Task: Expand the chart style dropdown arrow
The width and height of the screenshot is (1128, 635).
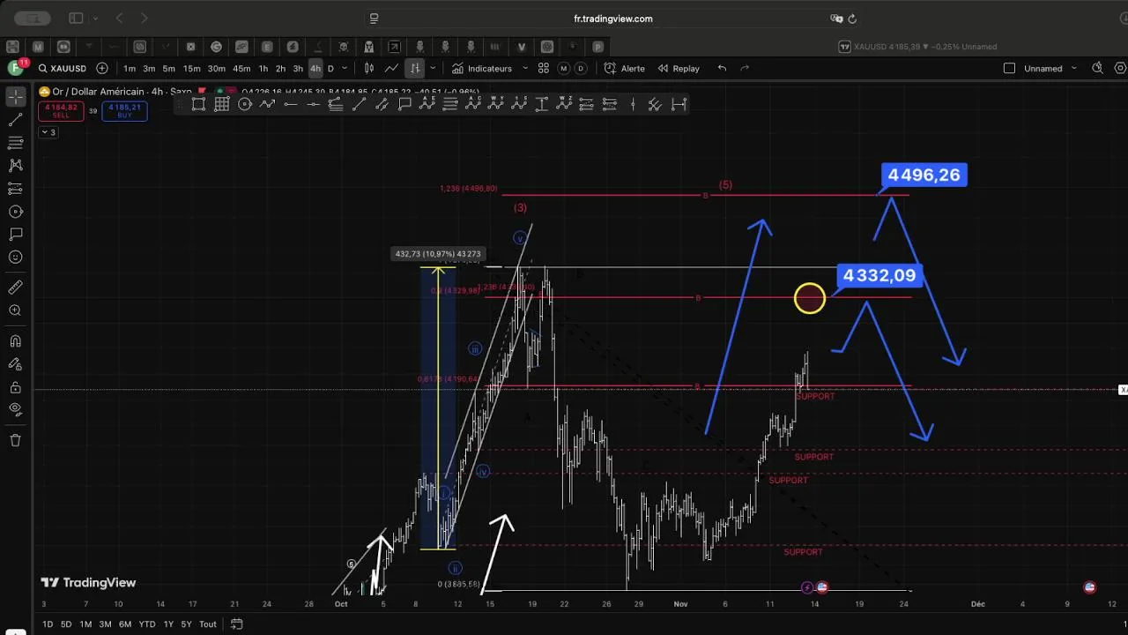Action: pos(433,68)
